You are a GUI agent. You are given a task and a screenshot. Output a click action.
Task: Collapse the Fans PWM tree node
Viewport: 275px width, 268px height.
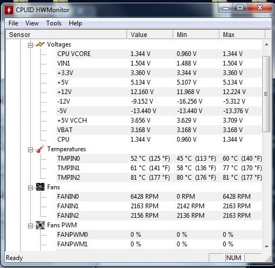[x=30, y=226]
